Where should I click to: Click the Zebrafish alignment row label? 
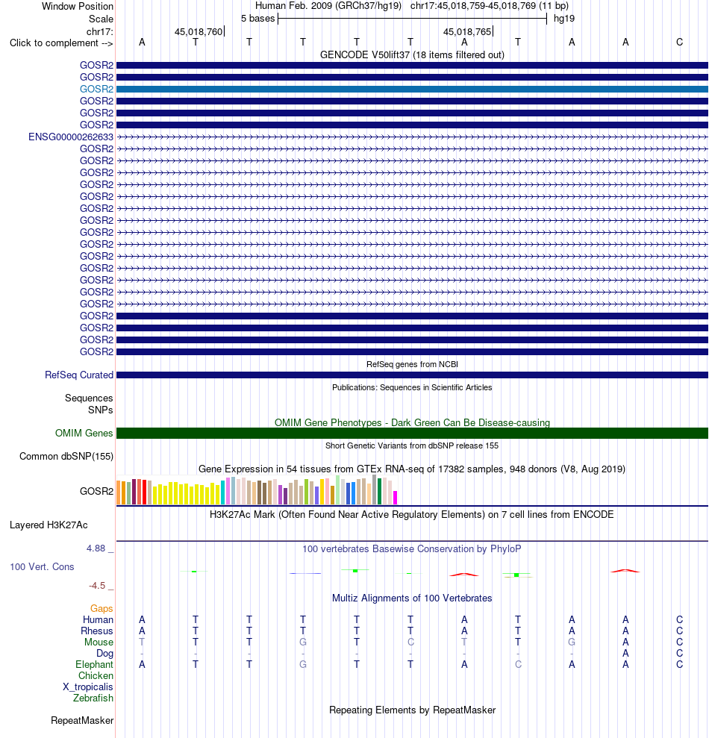93,698
